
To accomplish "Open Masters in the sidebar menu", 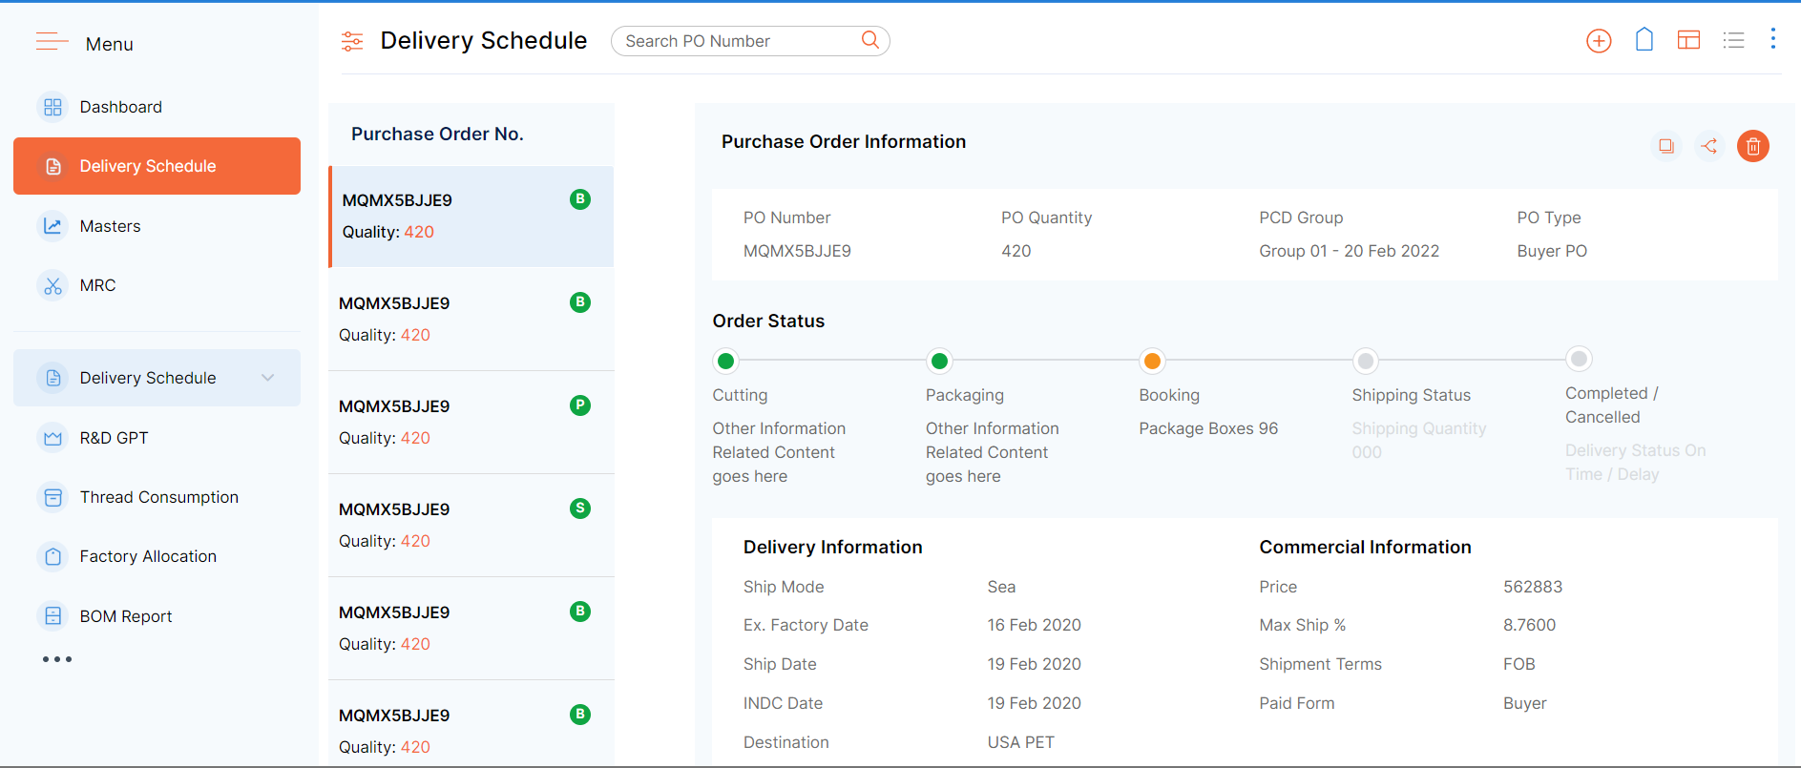I will [x=110, y=226].
